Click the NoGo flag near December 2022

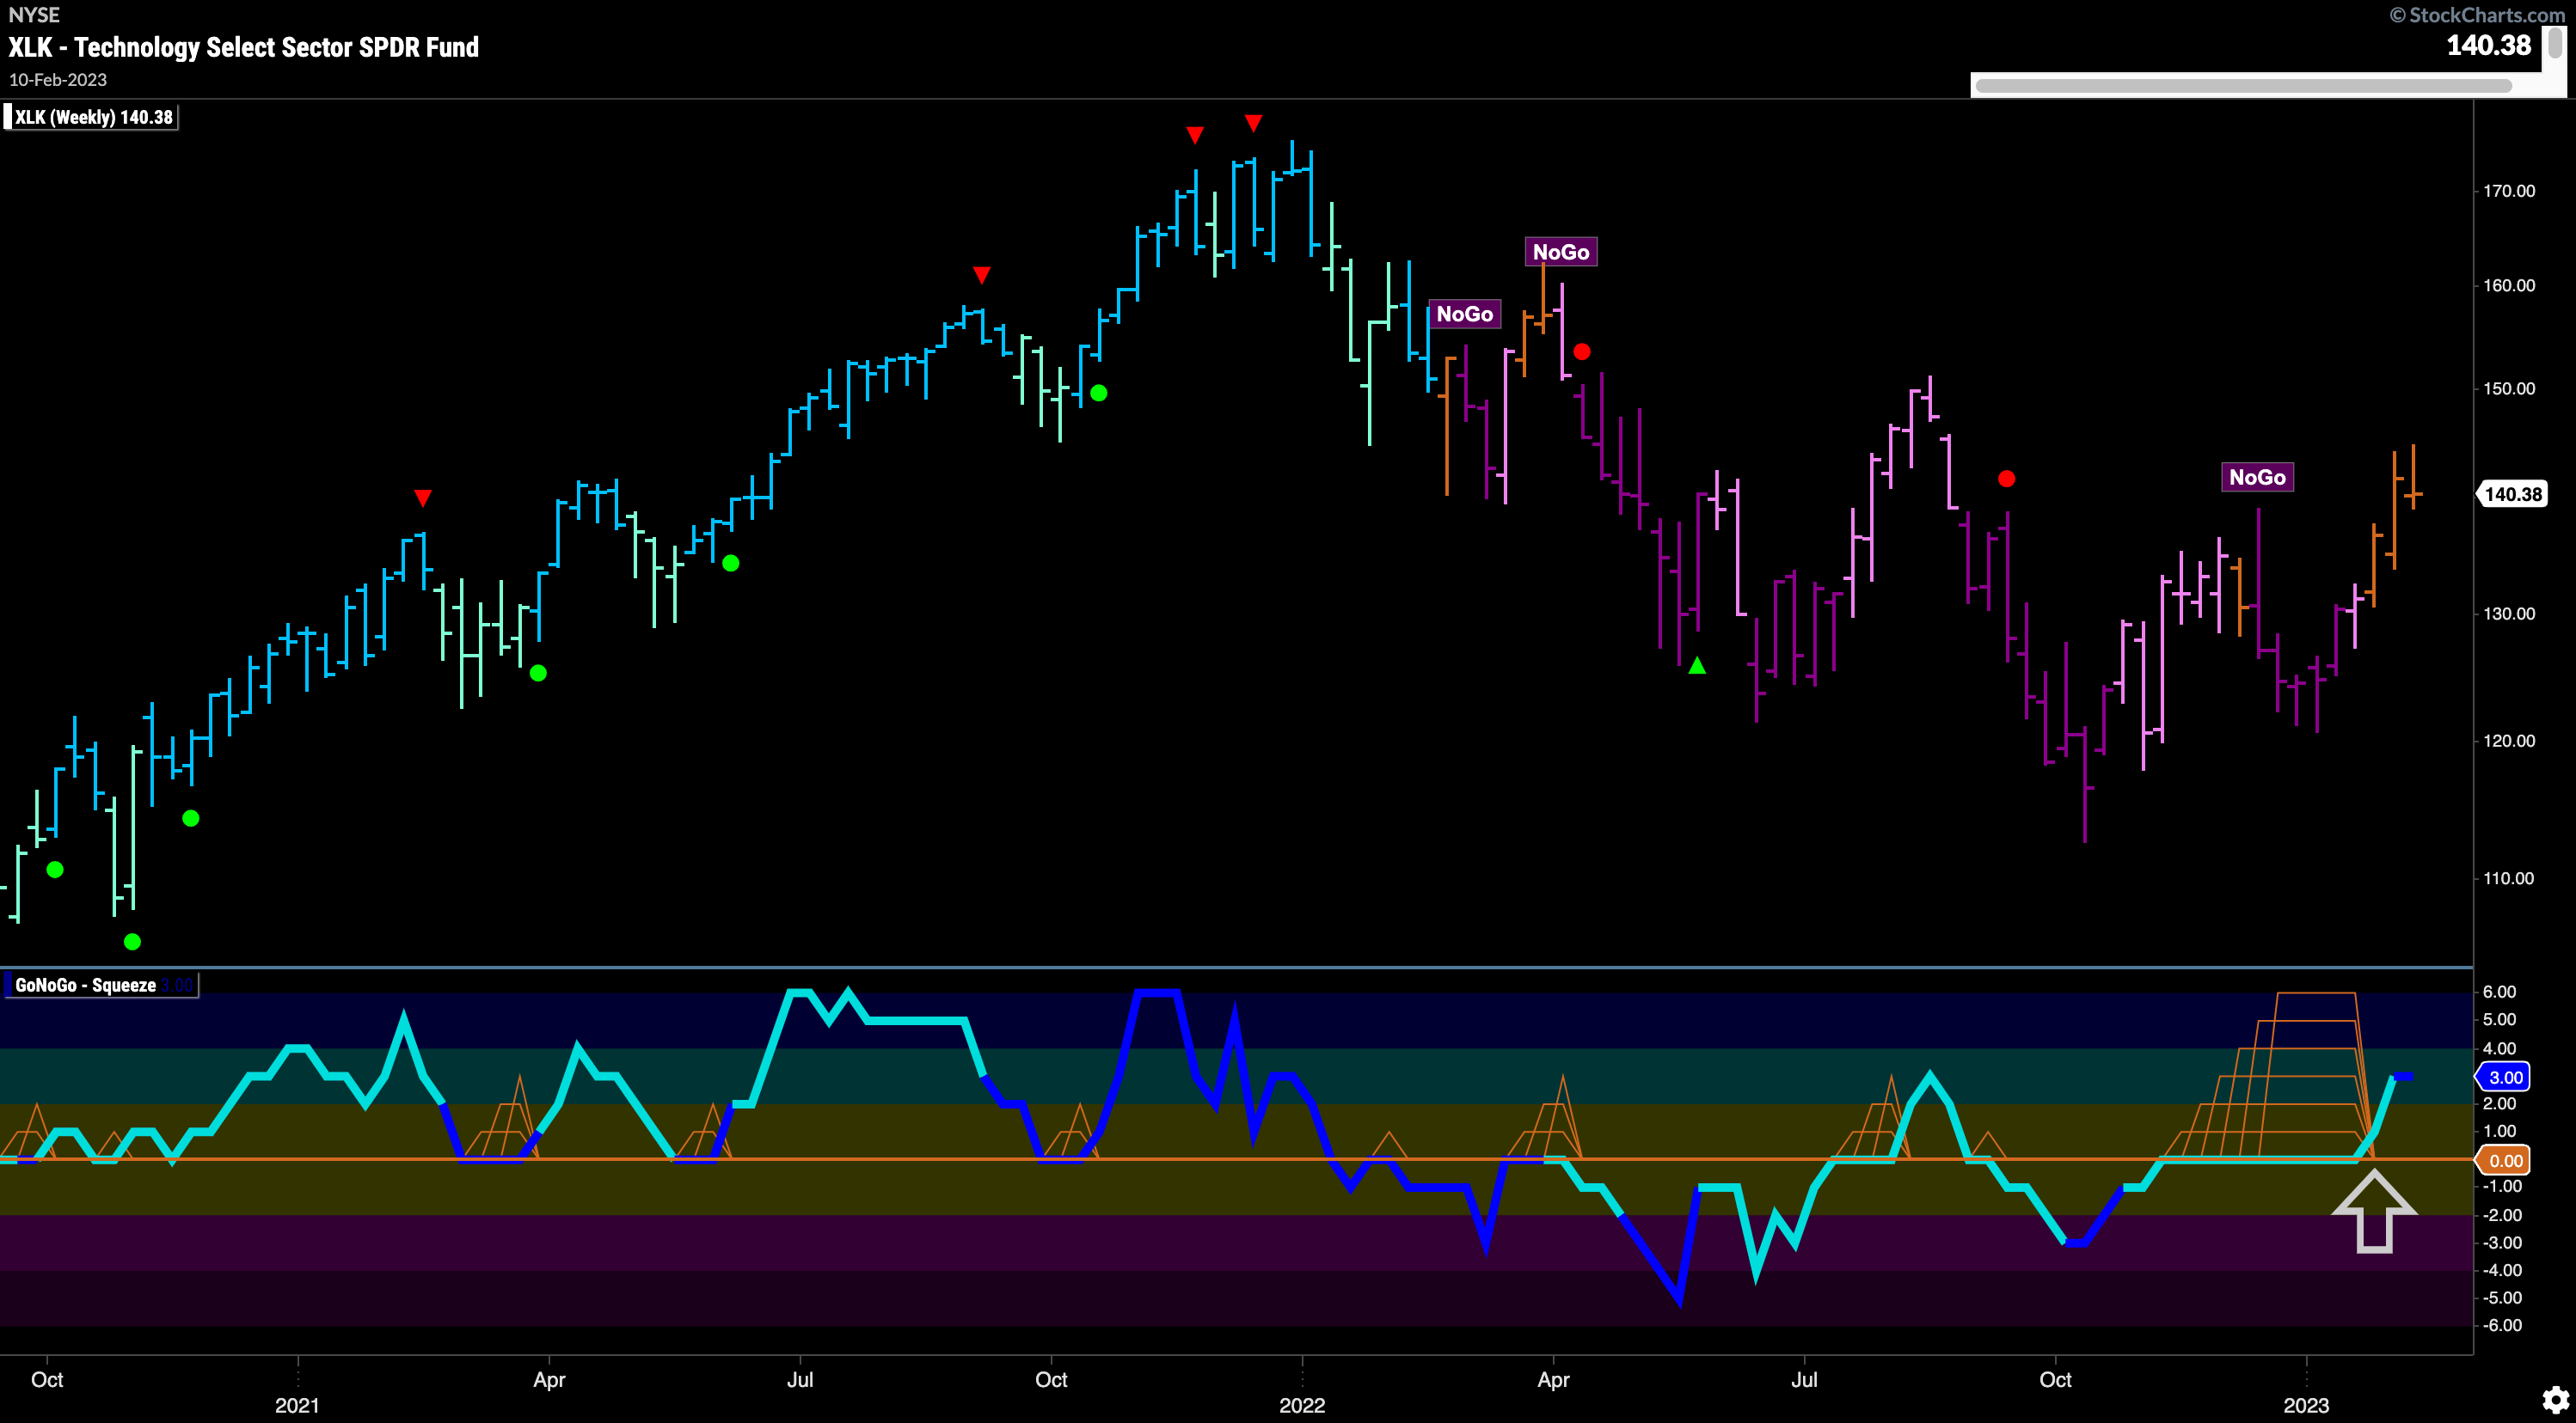click(2257, 477)
